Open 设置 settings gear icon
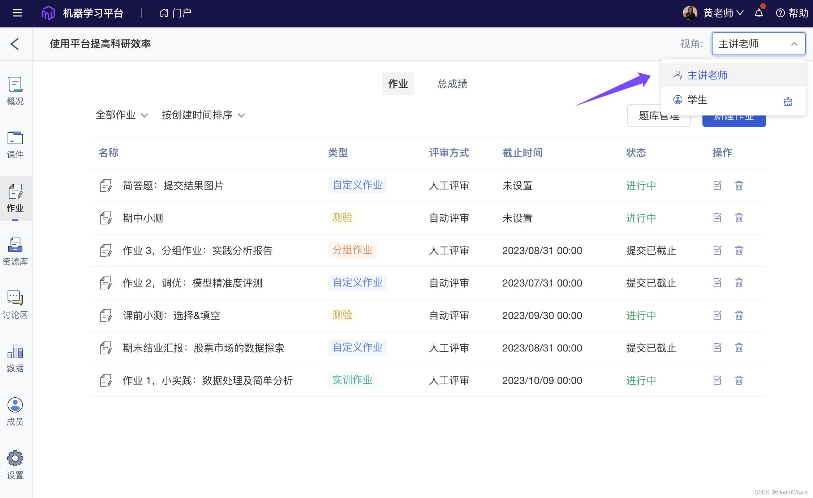 point(15,465)
